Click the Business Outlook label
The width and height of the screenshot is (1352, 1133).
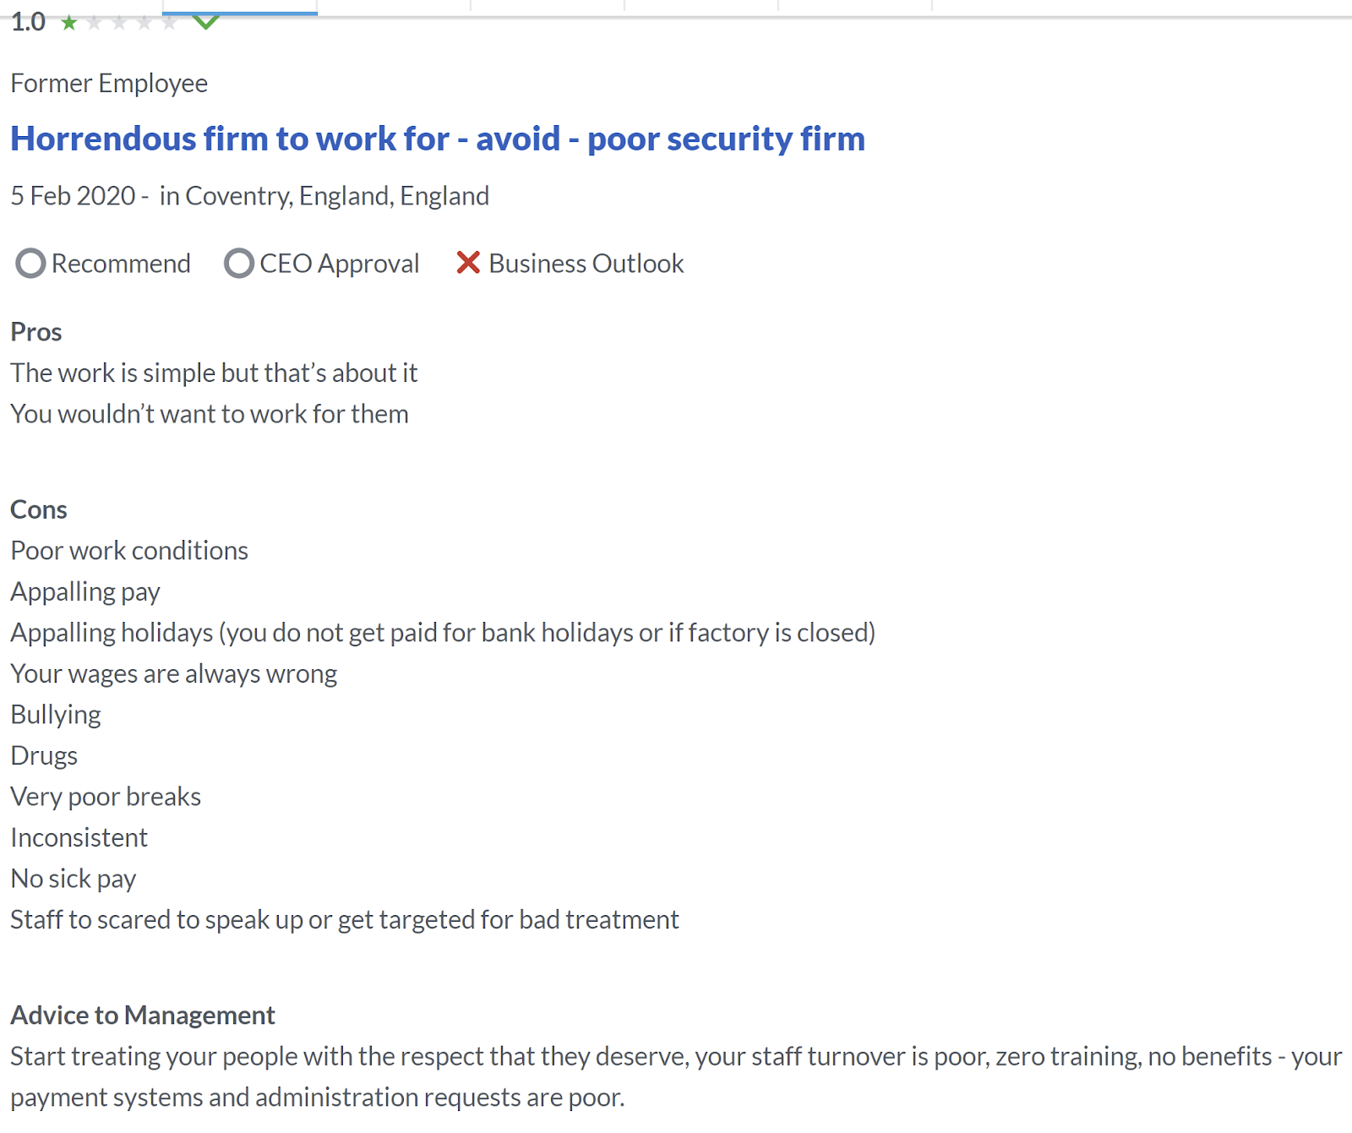pos(586,264)
